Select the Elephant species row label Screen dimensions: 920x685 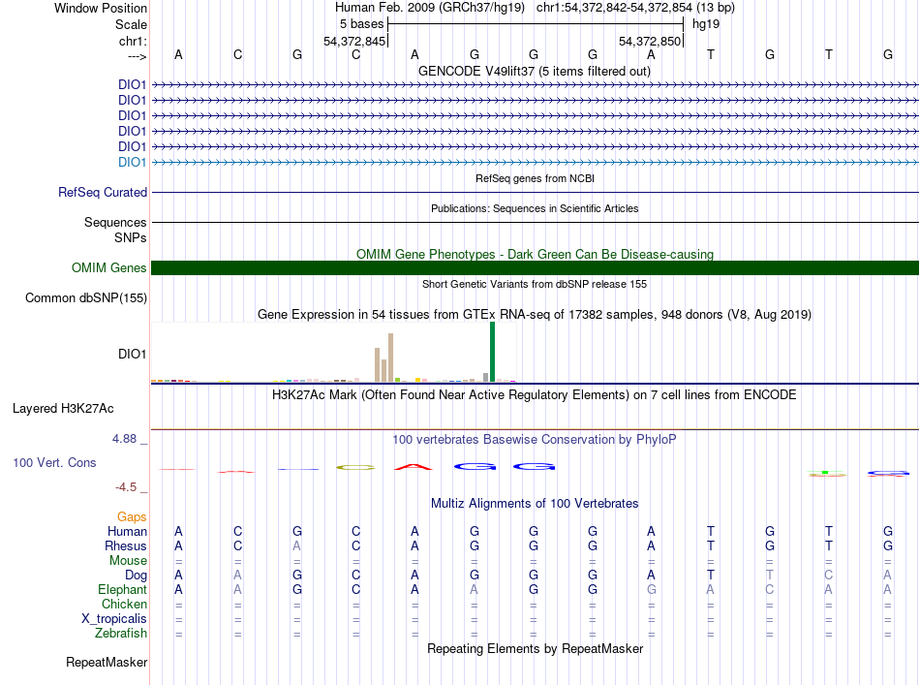pos(122,590)
